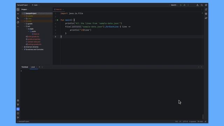Open Search Everywhere magnifier

click(202, 5)
